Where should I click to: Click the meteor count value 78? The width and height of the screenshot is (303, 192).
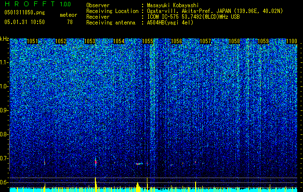click(x=70, y=22)
